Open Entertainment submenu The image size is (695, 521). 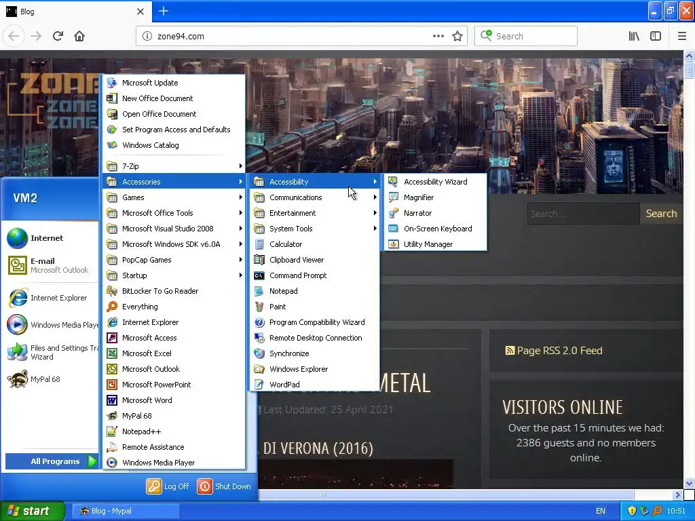tap(315, 213)
